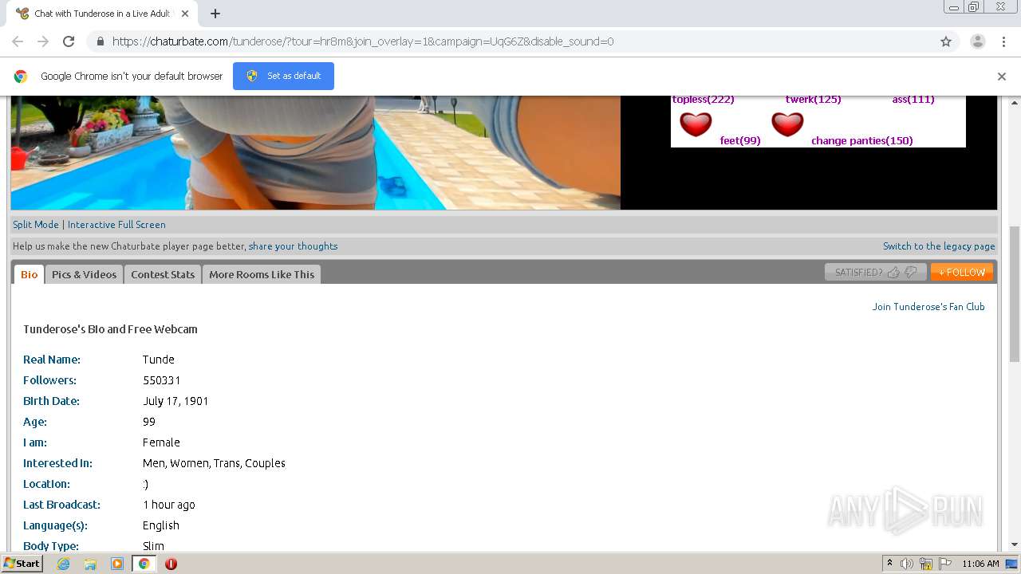
Task: Join Tunderose's Fan Club
Action: coord(928,307)
